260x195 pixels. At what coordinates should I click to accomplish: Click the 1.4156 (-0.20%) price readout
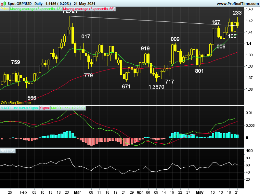pos(58,4)
